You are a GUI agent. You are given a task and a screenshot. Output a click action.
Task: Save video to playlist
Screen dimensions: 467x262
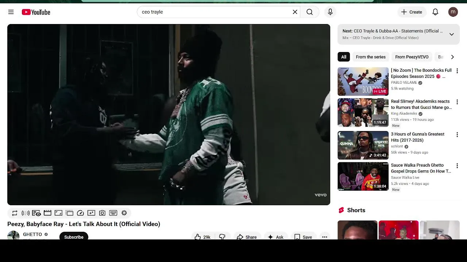coord(303,237)
